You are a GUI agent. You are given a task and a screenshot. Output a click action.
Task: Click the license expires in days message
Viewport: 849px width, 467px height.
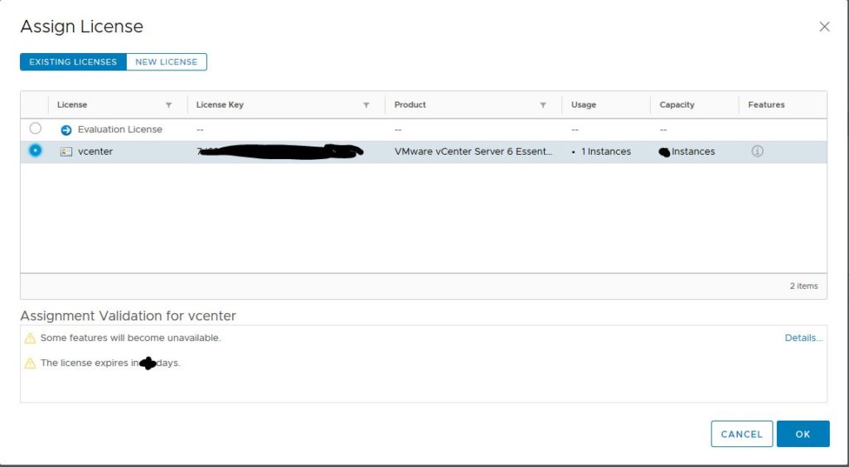click(x=110, y=363)
